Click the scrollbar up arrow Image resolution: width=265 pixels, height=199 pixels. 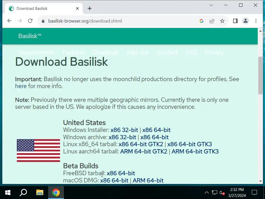(260, 31)
